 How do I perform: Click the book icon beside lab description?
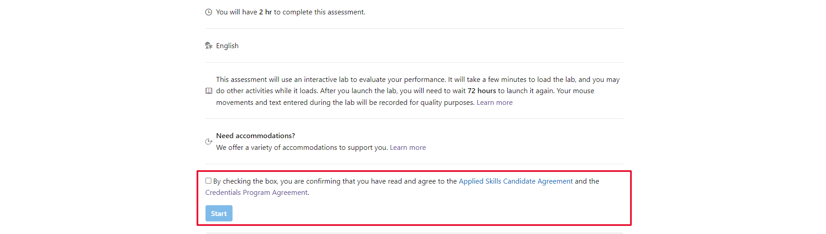[209, 91]
